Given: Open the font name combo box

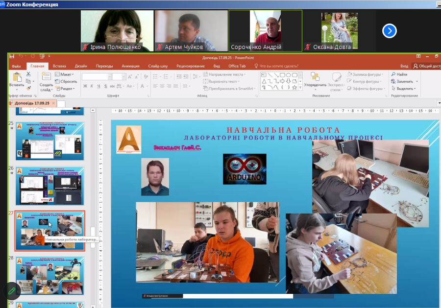Looking at the screenshot, I should (96, 77).
